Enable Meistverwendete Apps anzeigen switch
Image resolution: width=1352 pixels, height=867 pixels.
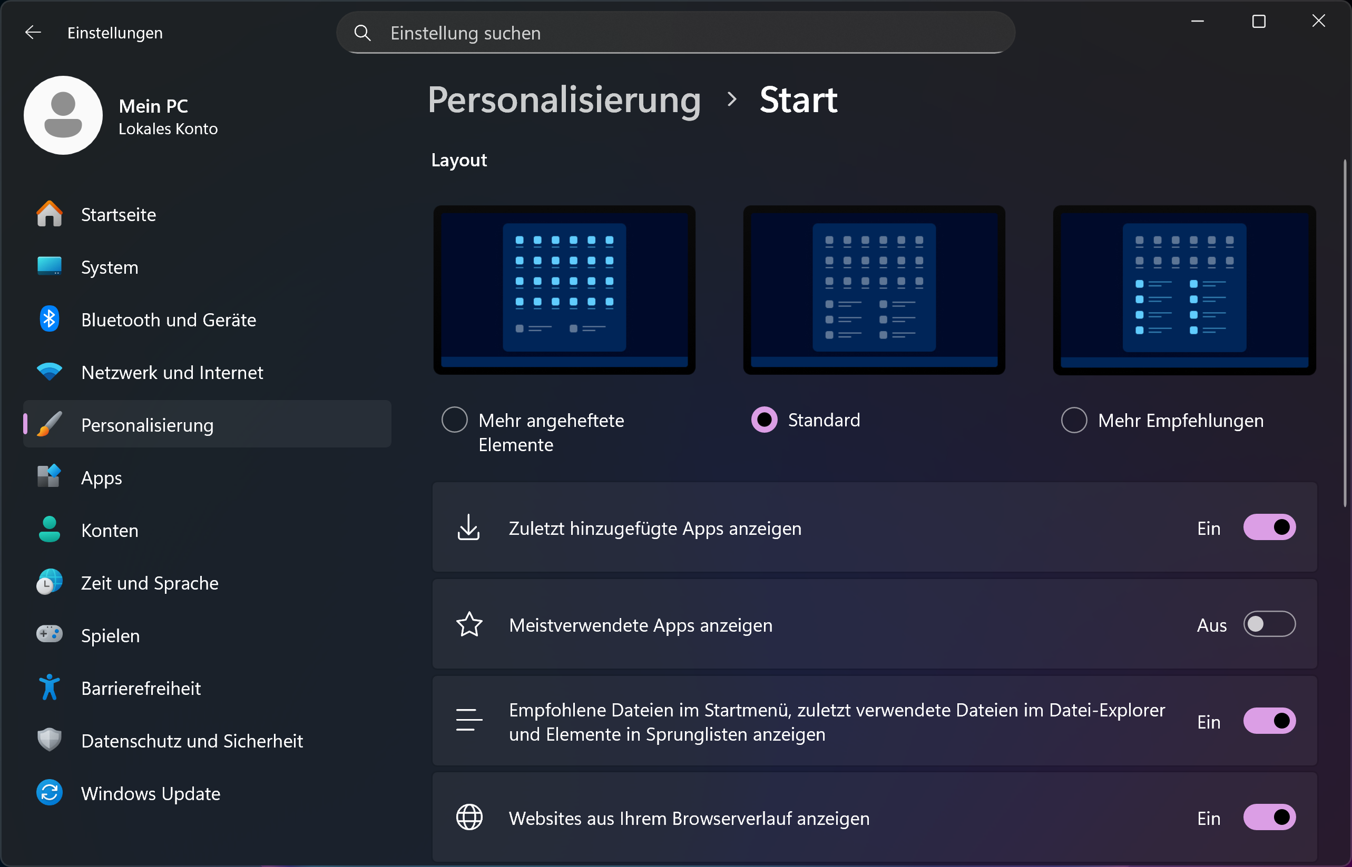(1269, 624)
